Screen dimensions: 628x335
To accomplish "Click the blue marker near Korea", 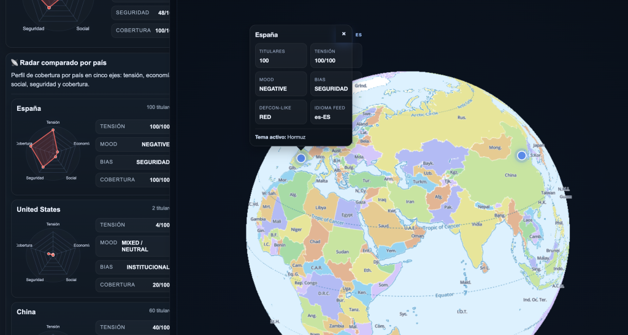I will [521, 156].
